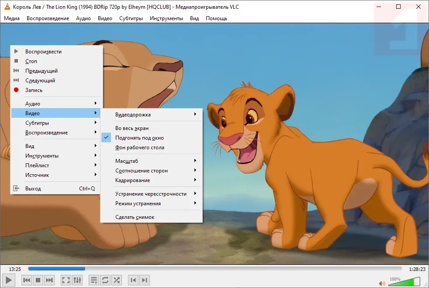
Task: Choose Воспроизвести in context menu
Action: point(56,52)
